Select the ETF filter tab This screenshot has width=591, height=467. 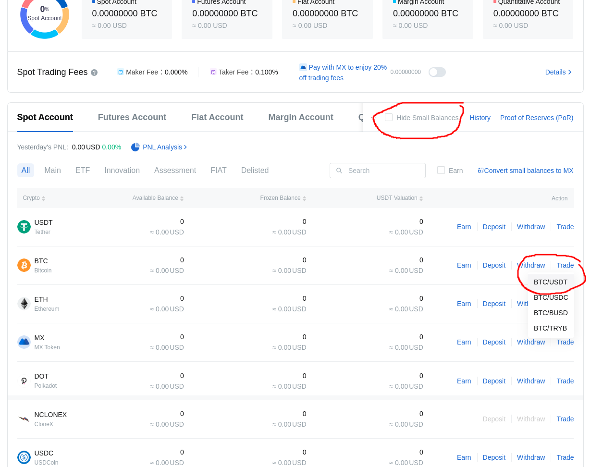[83, 170]
